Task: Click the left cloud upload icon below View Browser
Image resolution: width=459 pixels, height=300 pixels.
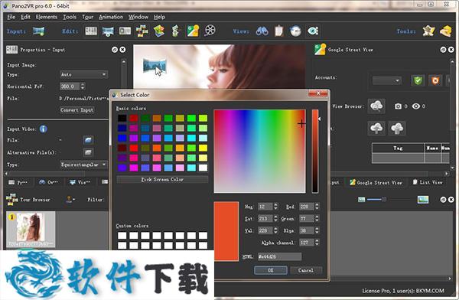Action: click(x=376, y=129)
